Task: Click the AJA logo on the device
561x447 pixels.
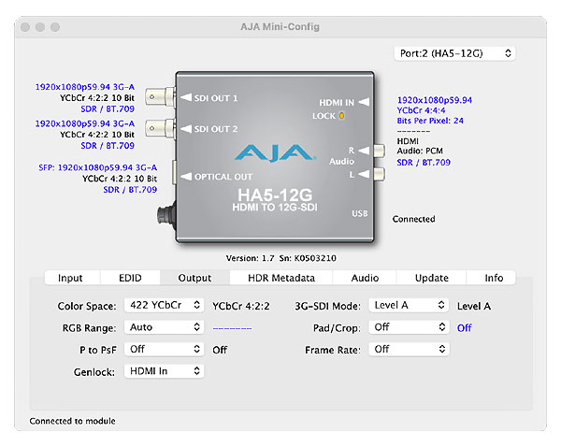Action: click(x=275, y=153)
